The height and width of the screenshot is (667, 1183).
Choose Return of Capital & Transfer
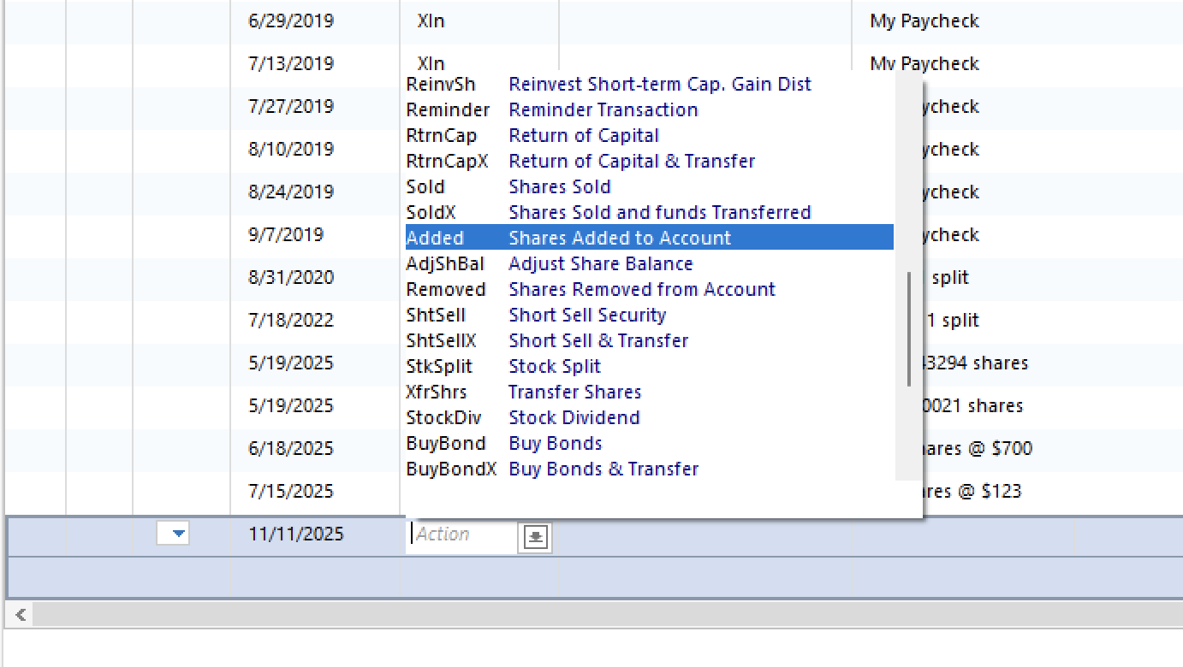631,161
